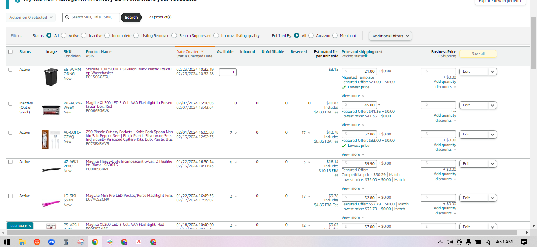The width and height of the screenshot is (537, 247).
Task: Click the vertical page scrollbar
Action: point(533,44)
